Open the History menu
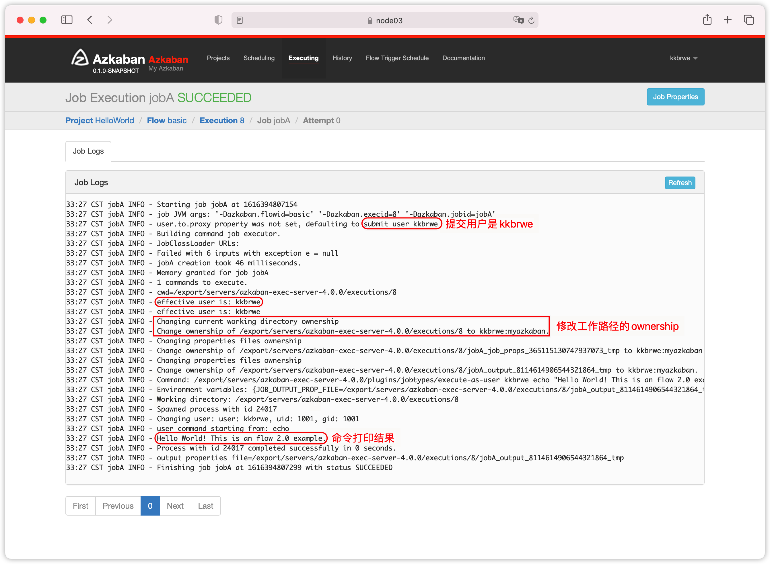This screenshot has height=564, width=770. 342,58
